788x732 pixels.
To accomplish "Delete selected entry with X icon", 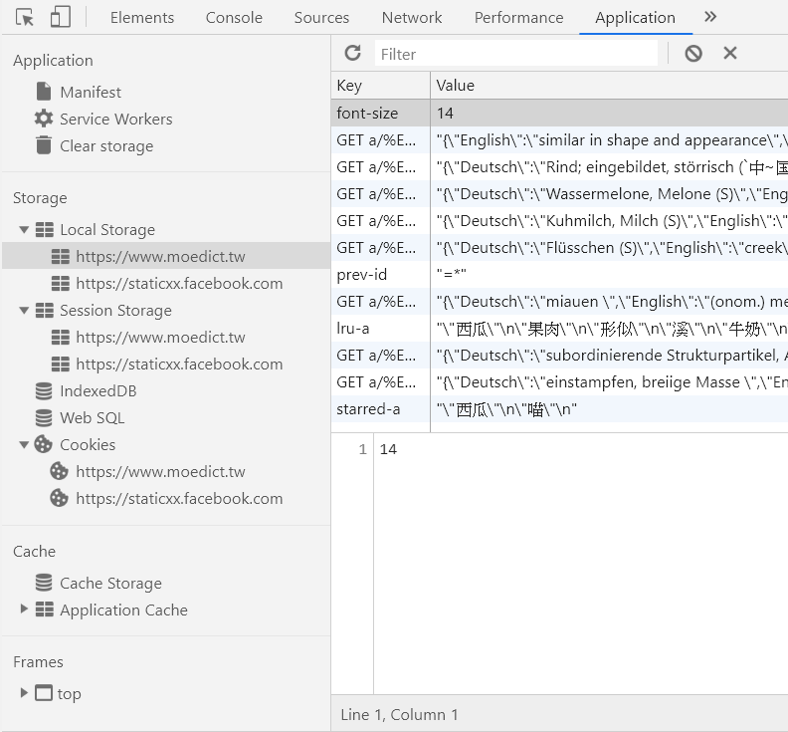I will 730,53.
